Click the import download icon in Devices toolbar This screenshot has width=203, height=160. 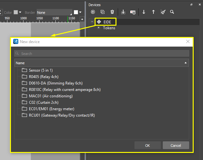click(123, 12)
